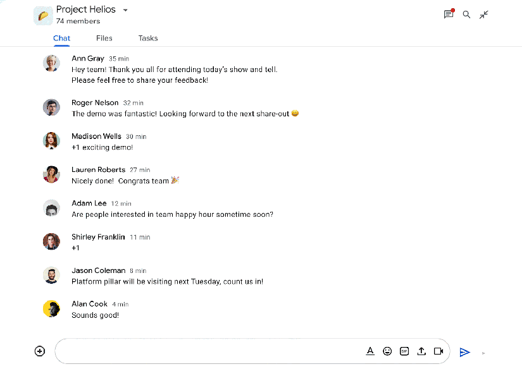Start a video meeting from the message bar
Screen dimensions: 522x376
point(438,351)
